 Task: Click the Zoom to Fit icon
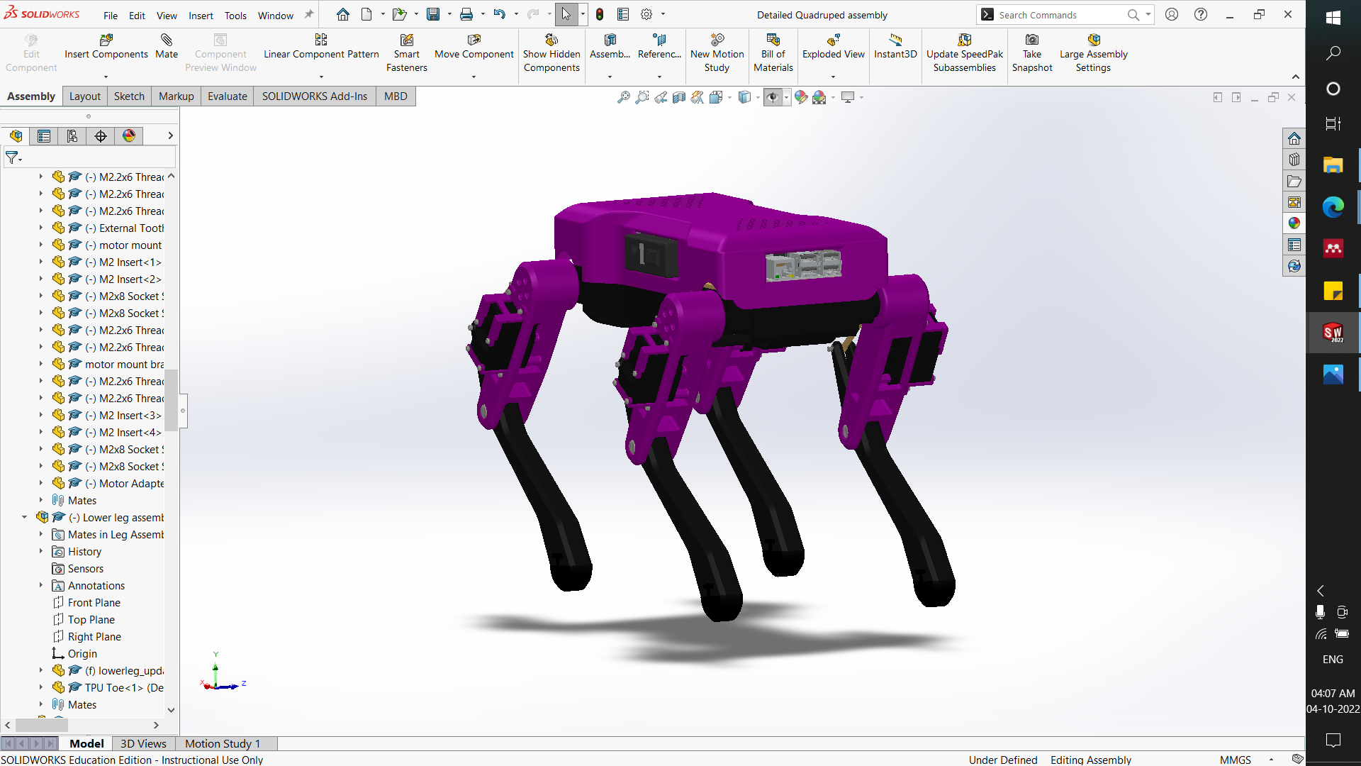tap(624, 97)
